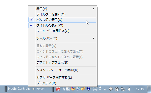This screenshot has width=151, height=93.
Task: Choose フォルダーを開く(O) from the context menu
Action: coord(62,14)
